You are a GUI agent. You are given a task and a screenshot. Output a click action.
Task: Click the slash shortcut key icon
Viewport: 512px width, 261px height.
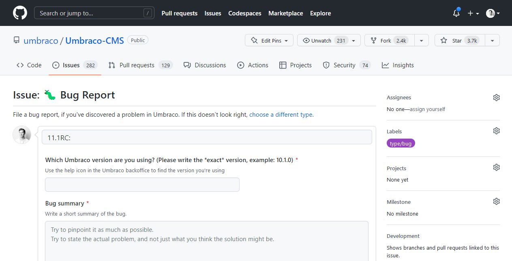coord(148,13)
